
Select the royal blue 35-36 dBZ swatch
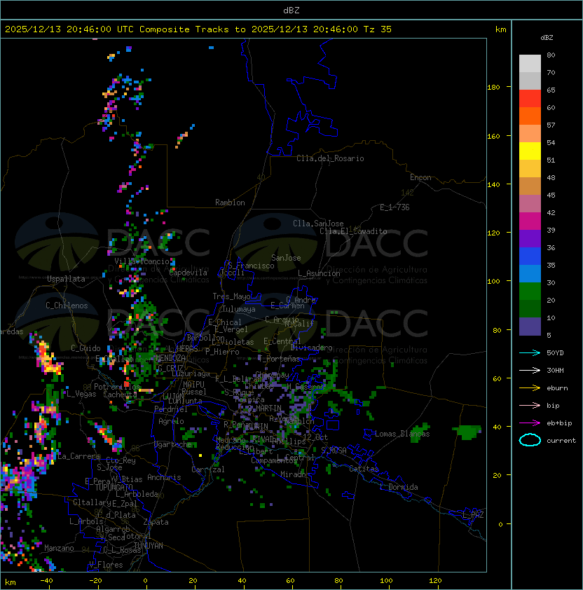(x=530, y=256)
